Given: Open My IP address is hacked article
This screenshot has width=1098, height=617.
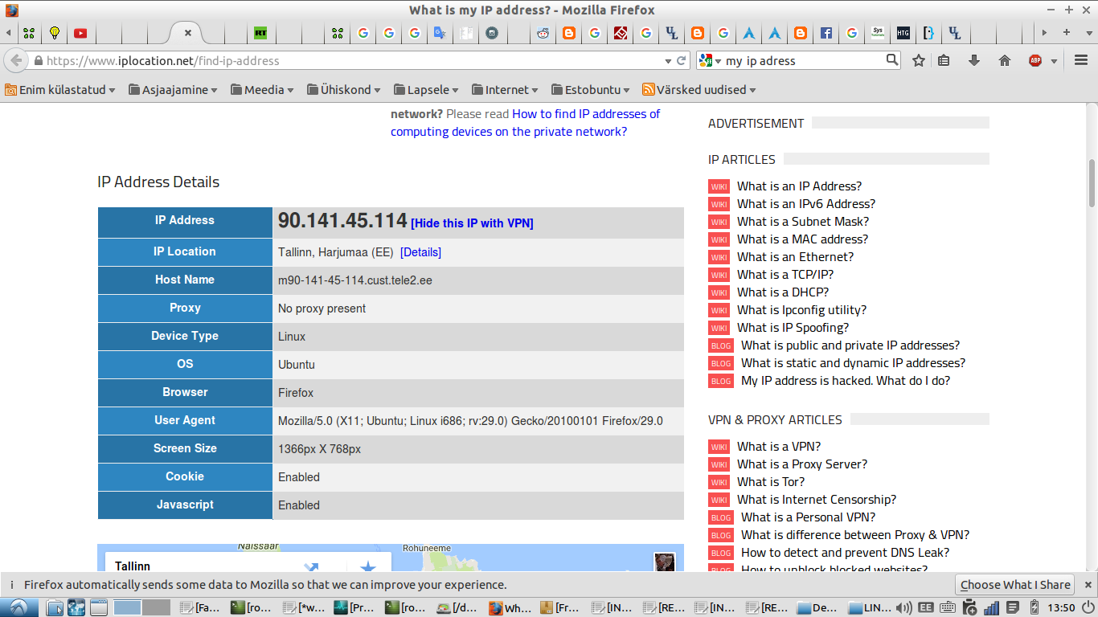Looking at the screenshot, I should [x=846, y=381].
